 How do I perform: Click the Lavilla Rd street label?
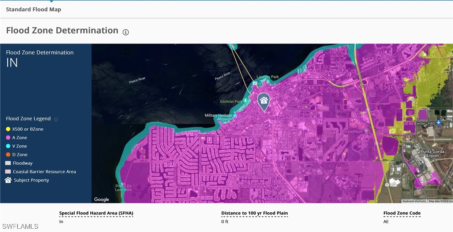tap(319, 85)
